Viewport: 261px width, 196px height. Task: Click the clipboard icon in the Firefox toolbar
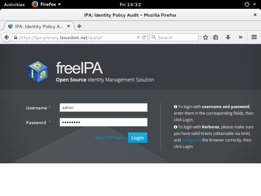[x=216, y=37]
